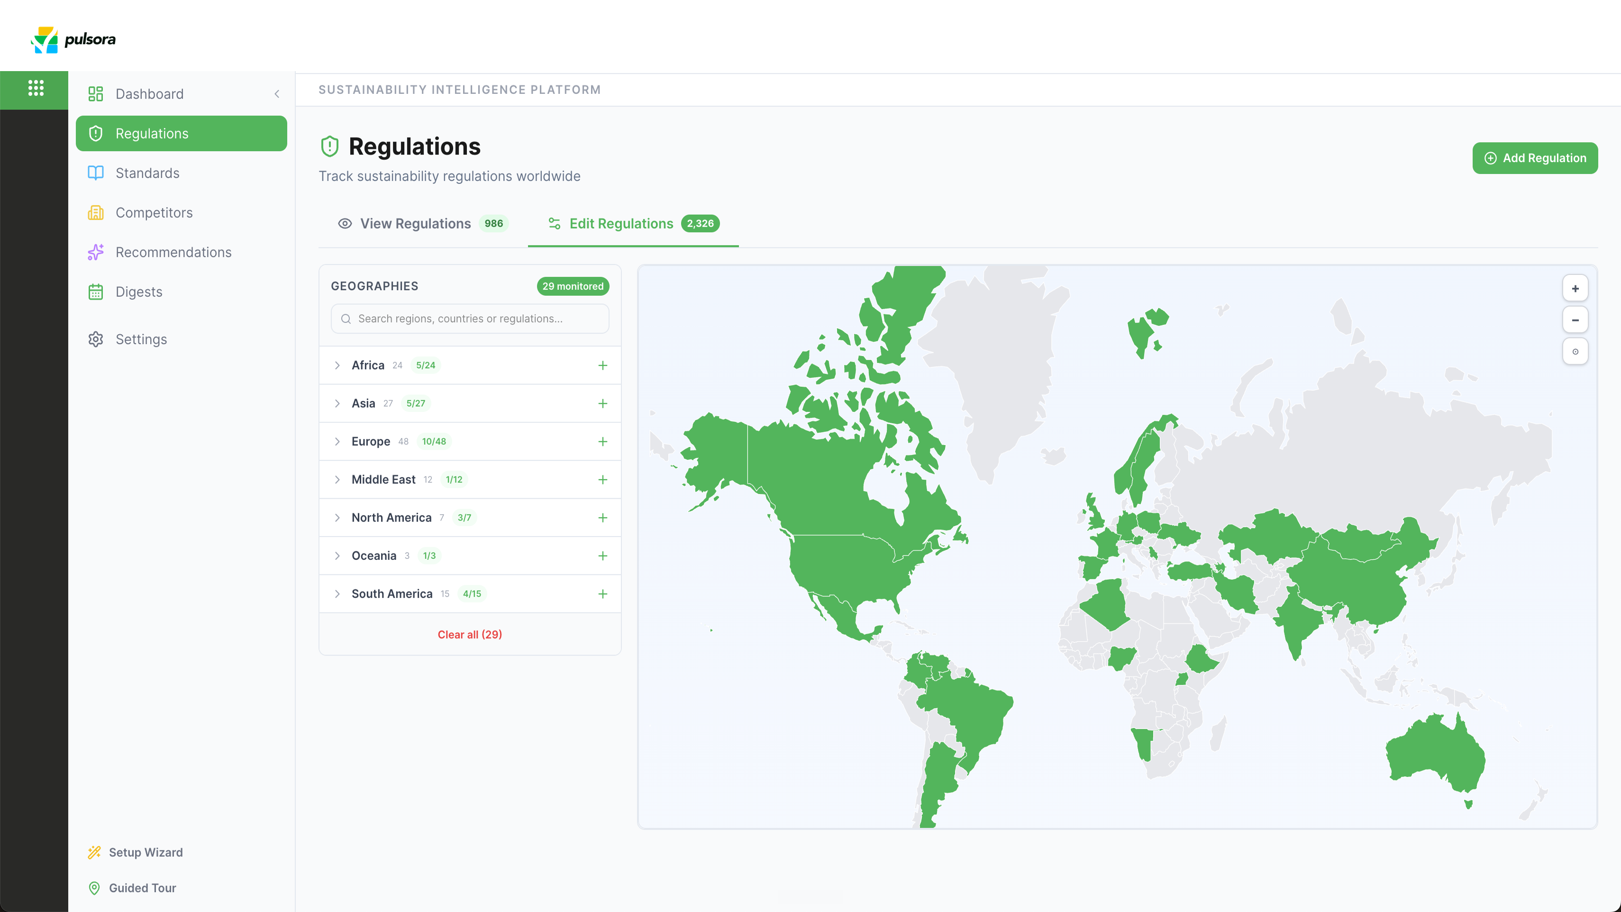Open Settings from the sidebar
Image resolution: width=1621 pixels, height=912 pixels.
181,339
